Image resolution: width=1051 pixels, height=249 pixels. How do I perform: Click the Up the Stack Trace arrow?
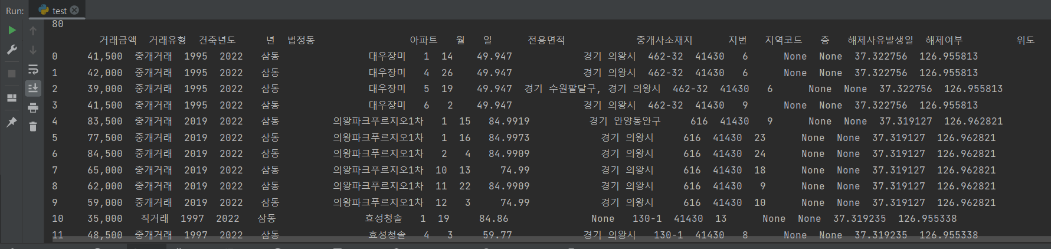click(x=33, y=30)
